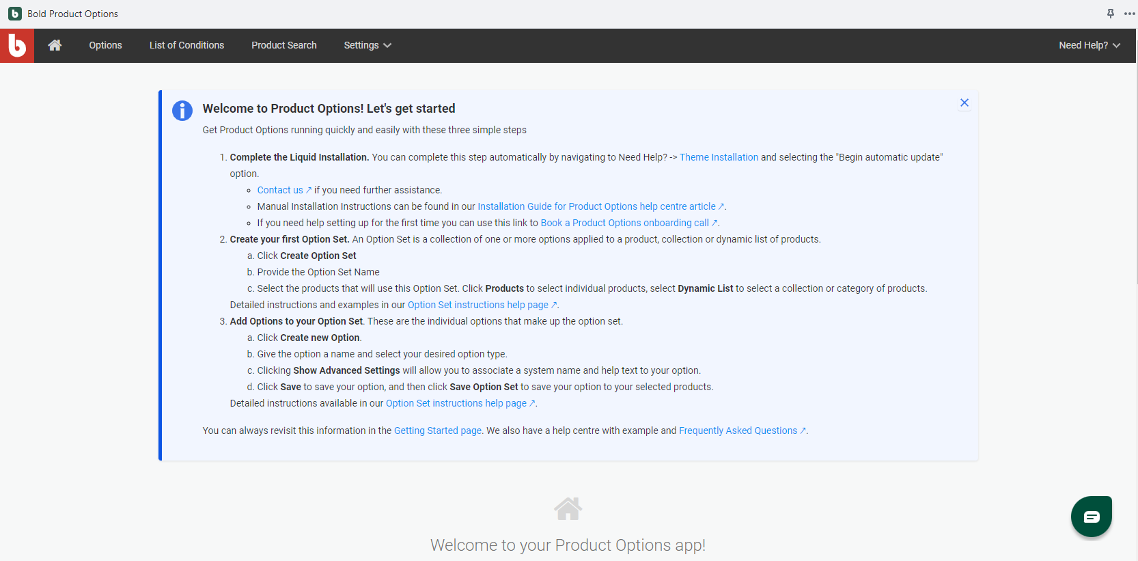
Task: Click the blue info icon in banner
Action: pyautogui.click(x=182, y=110)
